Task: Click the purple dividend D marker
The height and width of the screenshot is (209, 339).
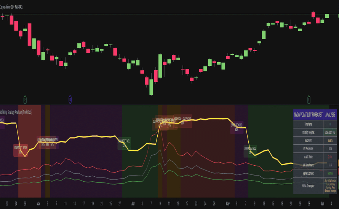Action: tap(70, 100)
